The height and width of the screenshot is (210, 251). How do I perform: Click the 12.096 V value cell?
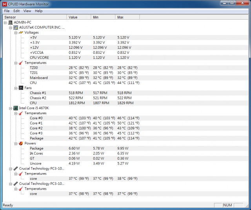point(76,47)
